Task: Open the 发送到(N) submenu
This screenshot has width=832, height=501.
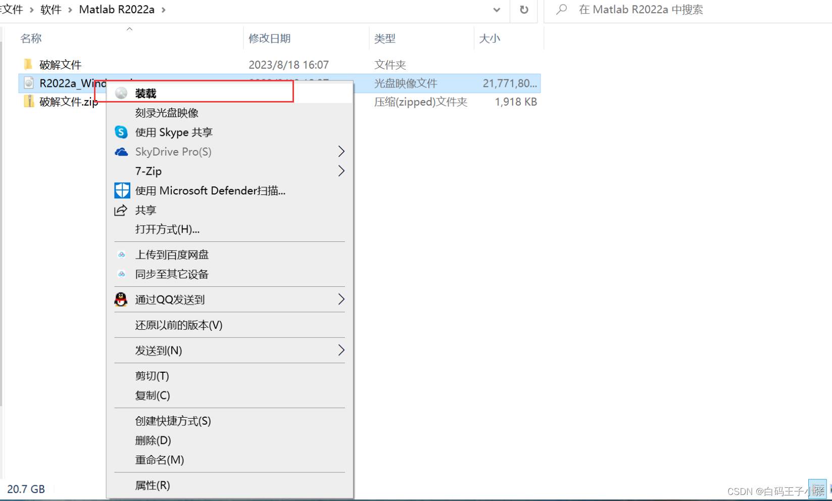Action: [159, 350]
